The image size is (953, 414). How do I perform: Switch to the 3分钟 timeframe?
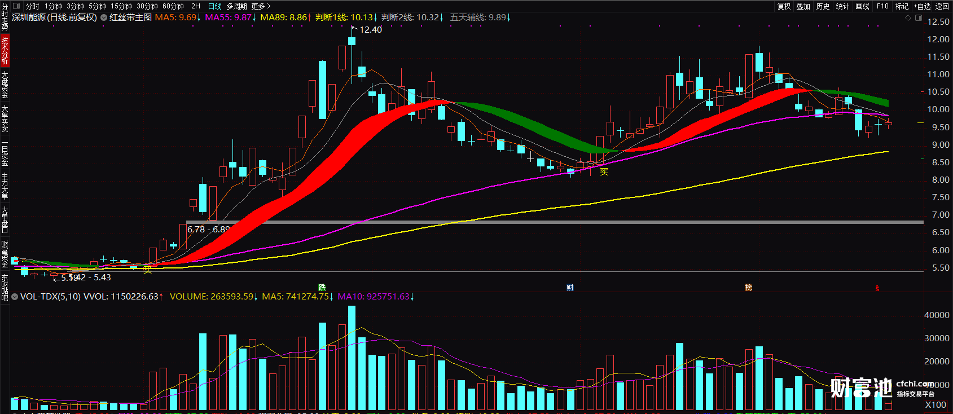(76, 6)
